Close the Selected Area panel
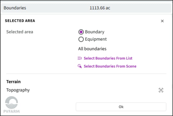This screenshot has width=173, height=116. click(x=162, y=21)
